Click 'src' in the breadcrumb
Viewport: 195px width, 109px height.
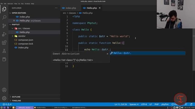coord(64,13)
